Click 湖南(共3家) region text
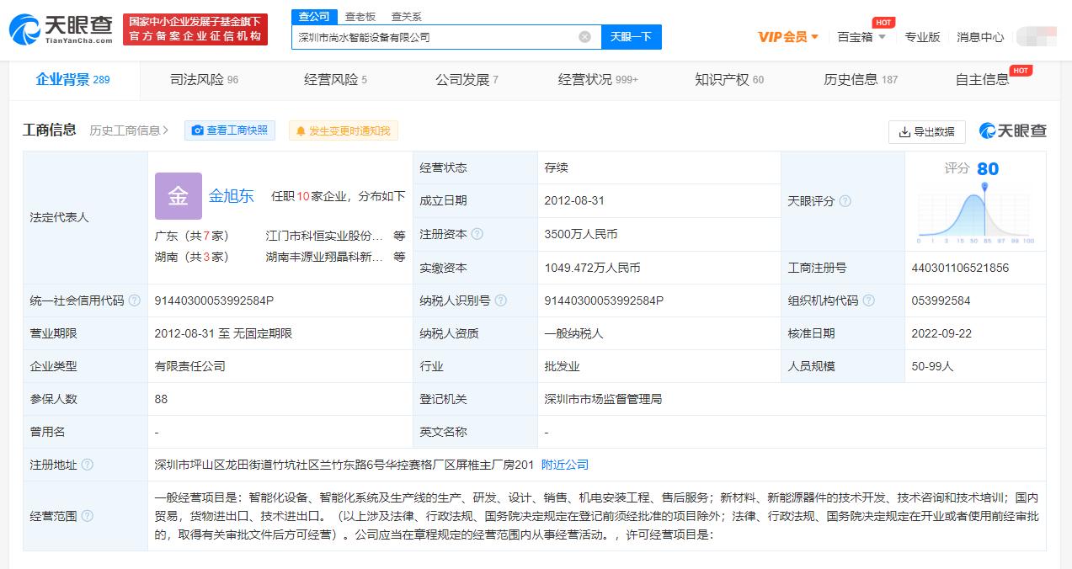The image size is (1072, 569). 192,257
